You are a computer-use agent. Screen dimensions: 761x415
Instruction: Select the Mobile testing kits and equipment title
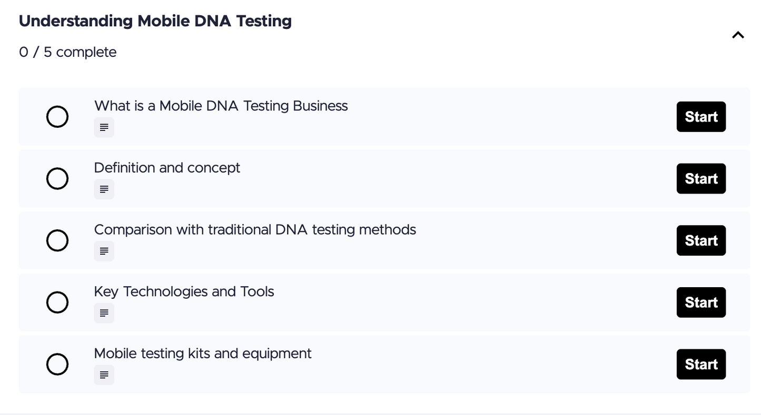[203, 353]
